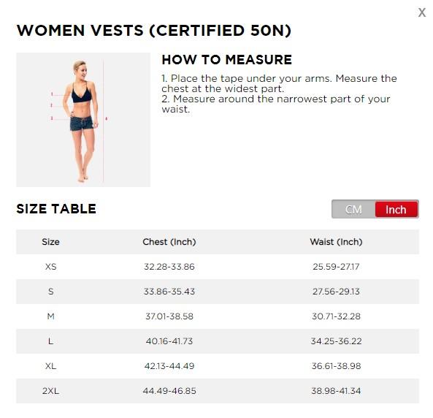Click waist value 34.25-36.22

[x=336, y=341]
